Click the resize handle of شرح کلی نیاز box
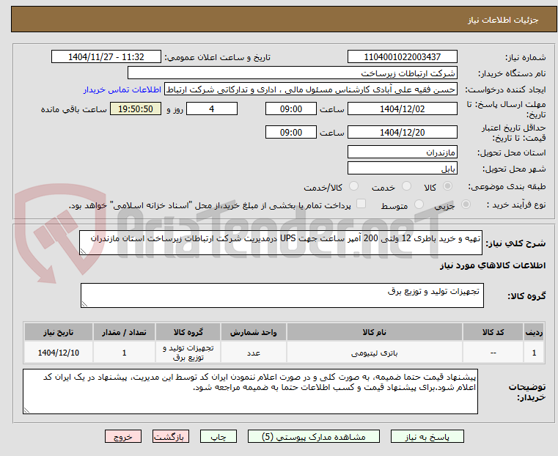Screen dimensions: 558x456 click(x=83, y=251)
